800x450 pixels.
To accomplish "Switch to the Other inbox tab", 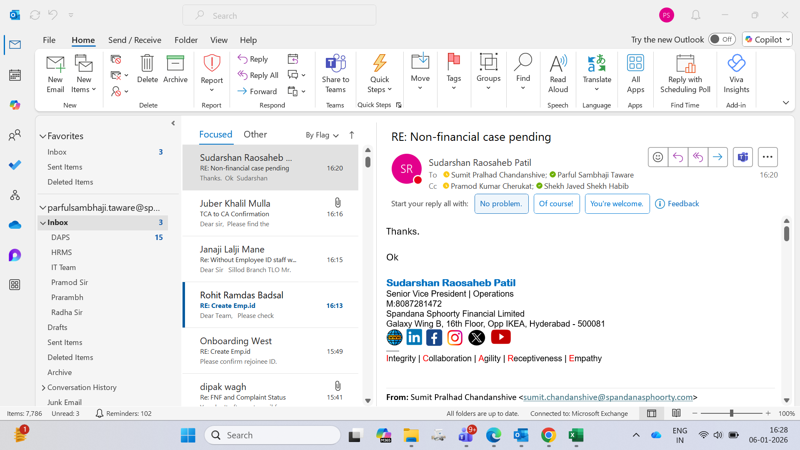I will click(255, 134).
